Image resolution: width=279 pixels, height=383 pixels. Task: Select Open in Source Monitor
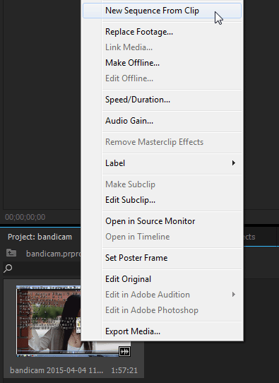pyautogui.click(x=162, y=221)
